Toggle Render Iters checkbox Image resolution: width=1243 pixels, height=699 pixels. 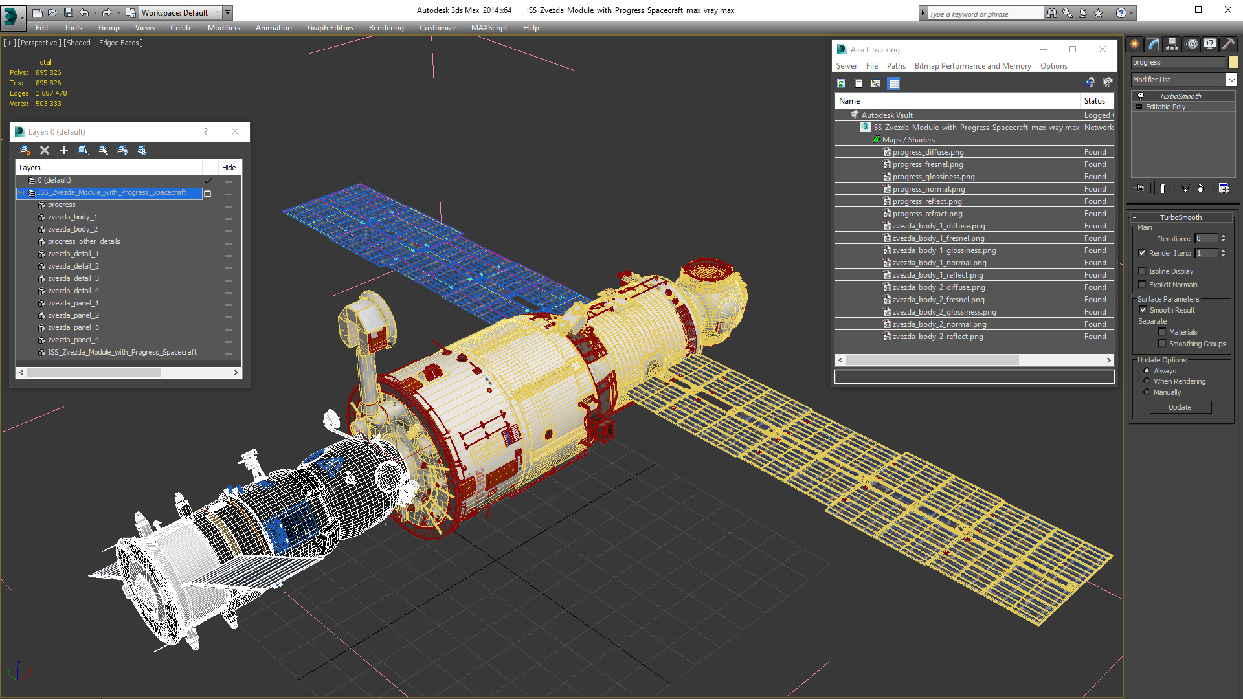tap(1142, 253)
